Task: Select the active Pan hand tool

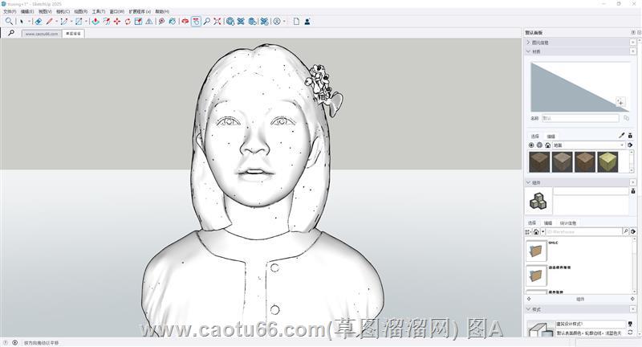Action: click(x=196, y=22)
